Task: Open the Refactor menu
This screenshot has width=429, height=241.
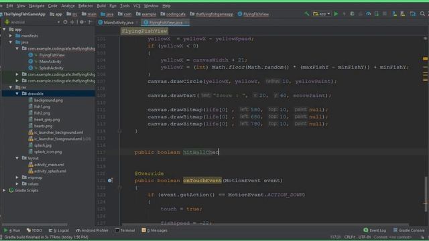Action: coord(85,5)
